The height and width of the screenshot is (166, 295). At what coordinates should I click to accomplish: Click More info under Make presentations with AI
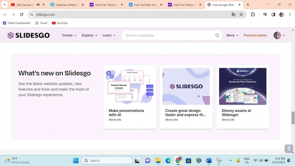coord(115,120)
